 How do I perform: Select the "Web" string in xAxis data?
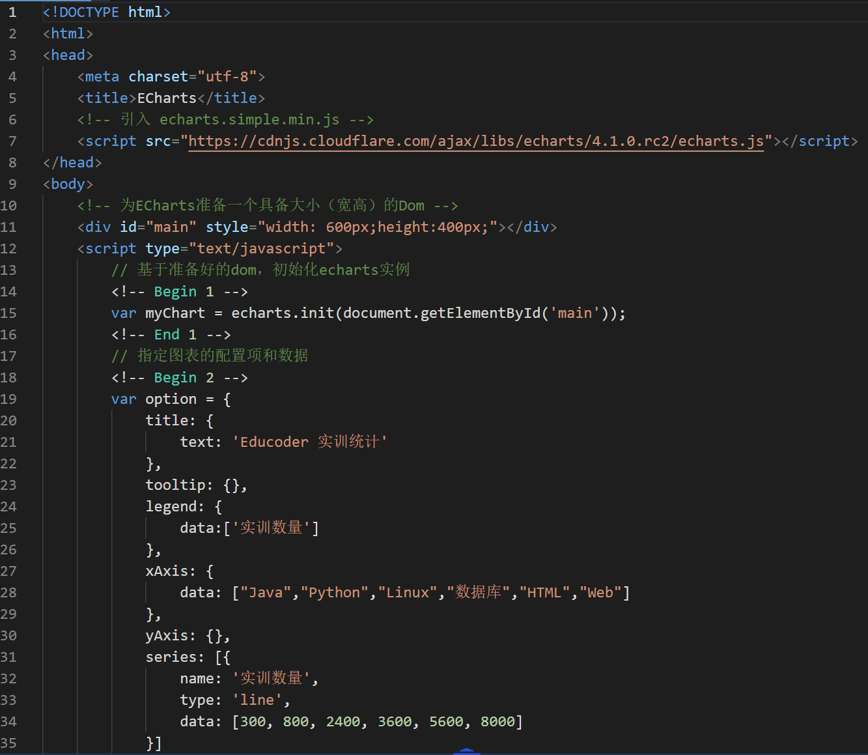point(601,593)
